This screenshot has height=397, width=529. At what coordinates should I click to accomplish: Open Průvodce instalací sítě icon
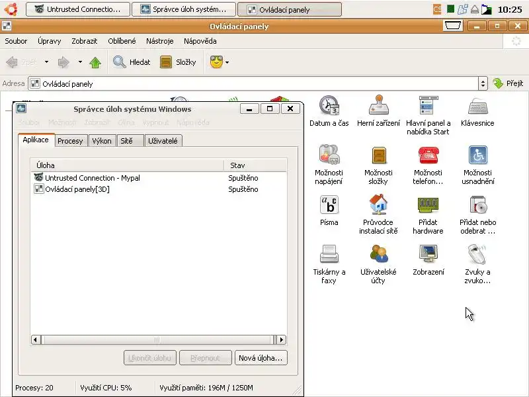pos(378,204)
